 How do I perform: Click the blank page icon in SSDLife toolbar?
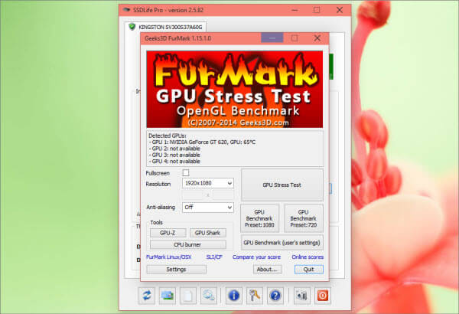(188, 296)
